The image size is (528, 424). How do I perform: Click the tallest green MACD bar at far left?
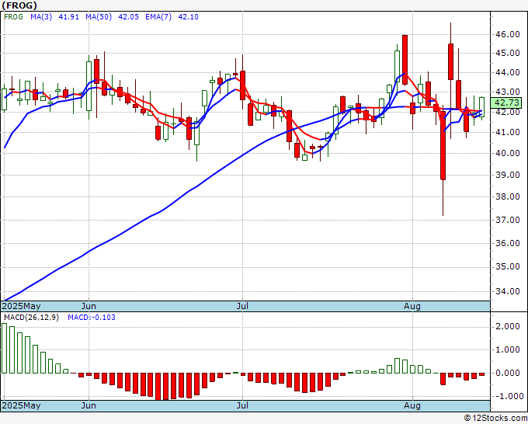tap(5, 348)
